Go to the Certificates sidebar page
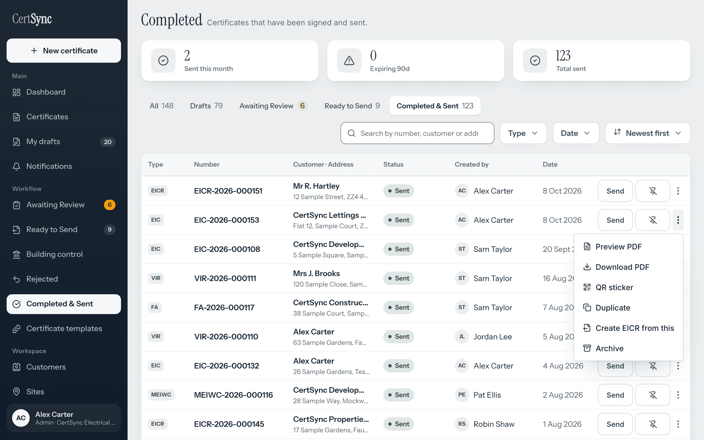Screen dimensions: 704x440 (x=64, y=117)
